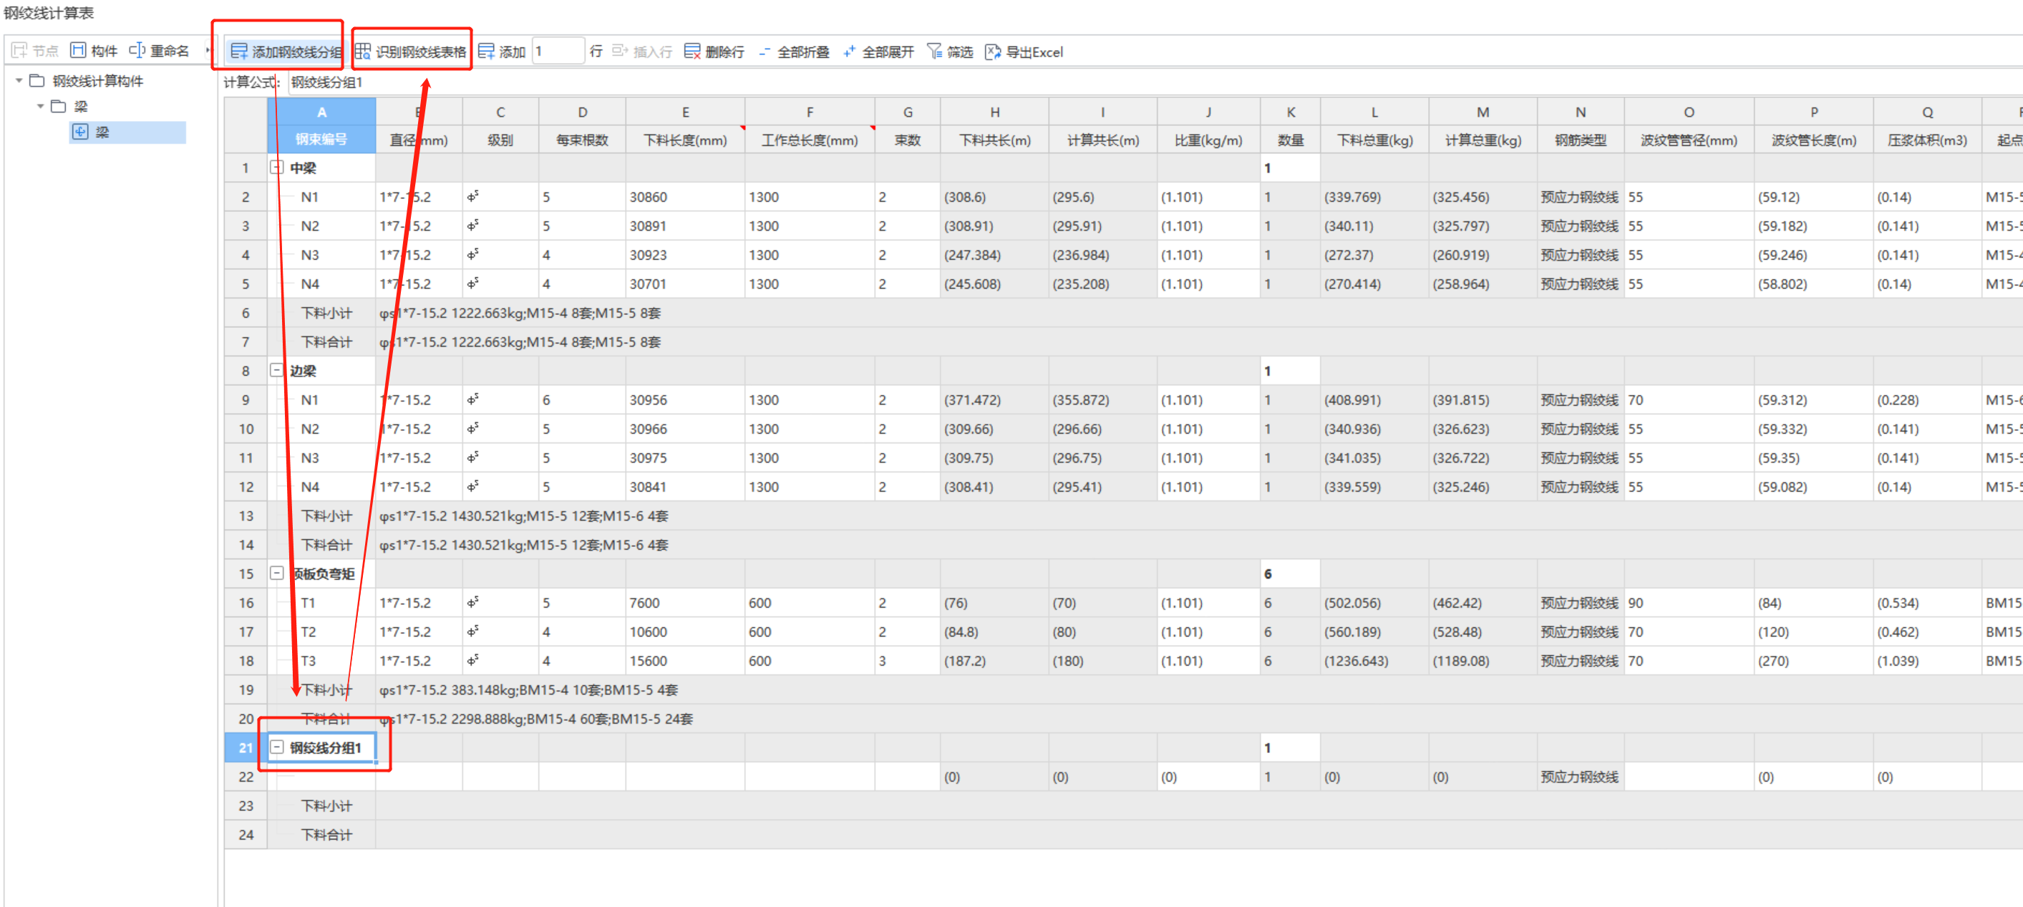Click cell 30891 in 中梁 N2 row
Screen dimensions: 2023x907
click(x=685, y=226)
